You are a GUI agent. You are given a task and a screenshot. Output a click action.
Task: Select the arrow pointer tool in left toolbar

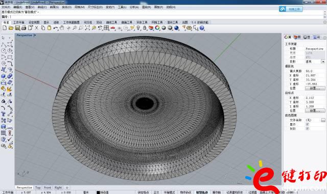tap(4, 38)
